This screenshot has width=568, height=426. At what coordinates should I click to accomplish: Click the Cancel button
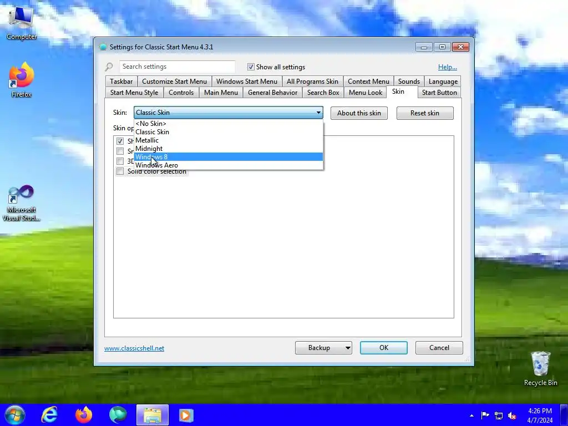point(439,348)
